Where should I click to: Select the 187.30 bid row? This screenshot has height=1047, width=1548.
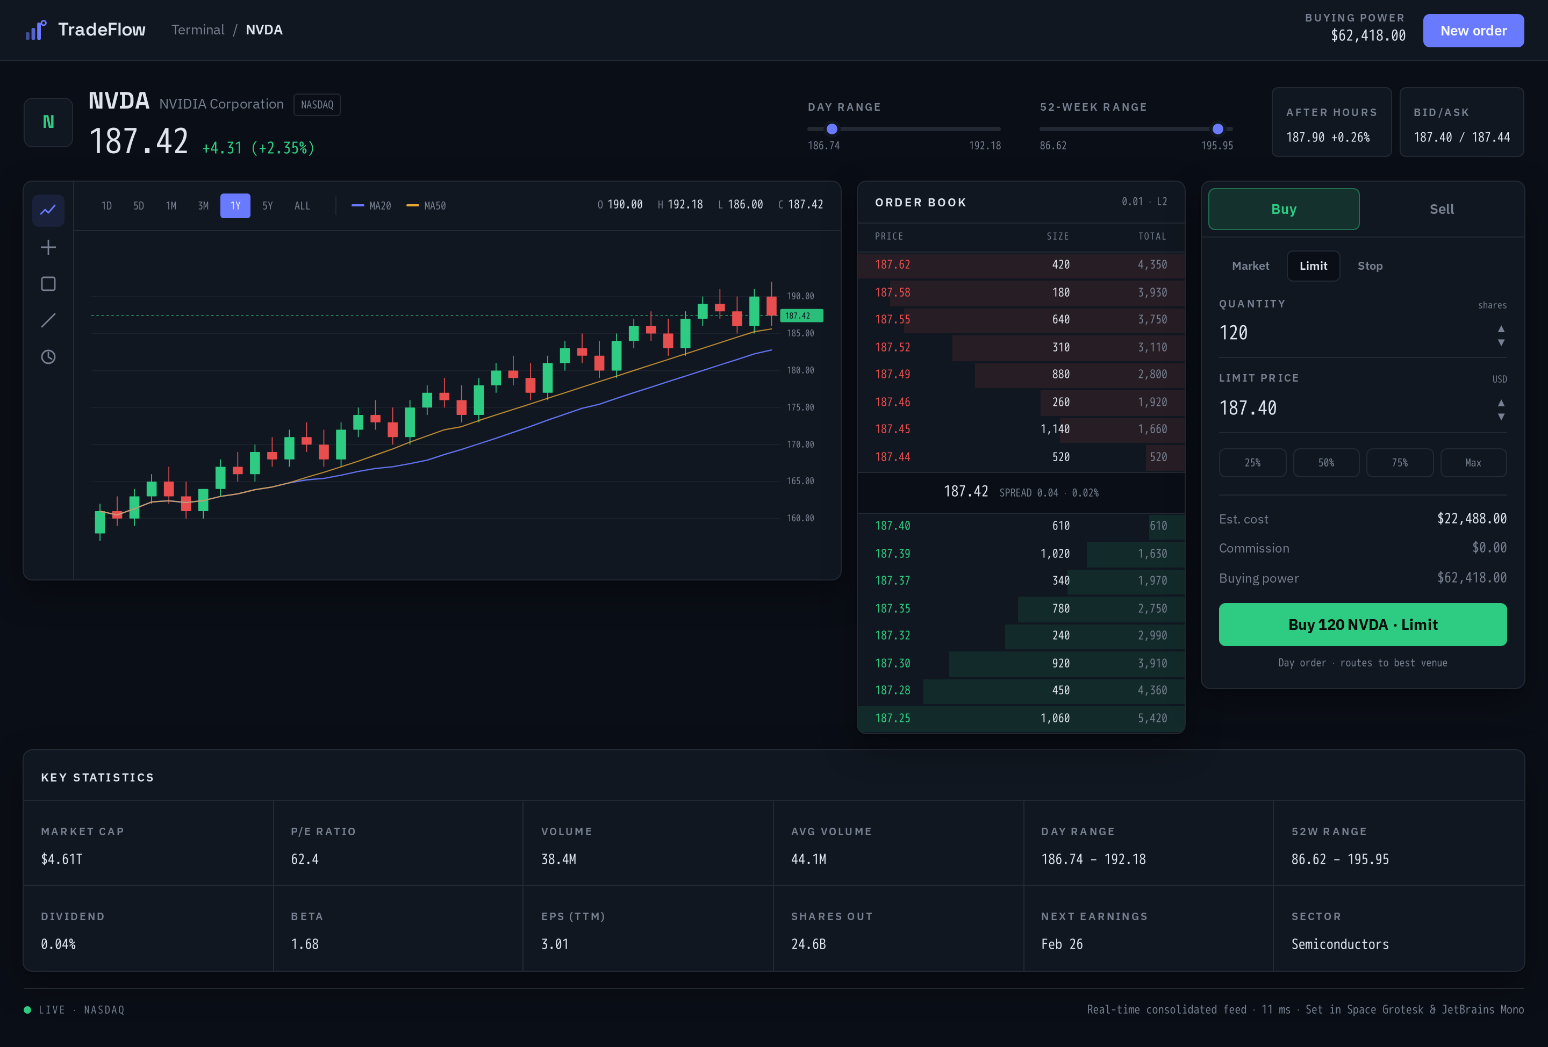pos(1021,664)
